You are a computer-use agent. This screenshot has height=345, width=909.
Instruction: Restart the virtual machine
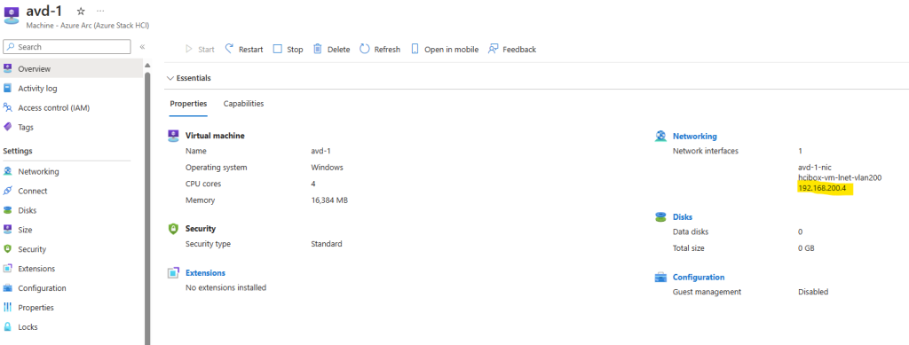244,49
